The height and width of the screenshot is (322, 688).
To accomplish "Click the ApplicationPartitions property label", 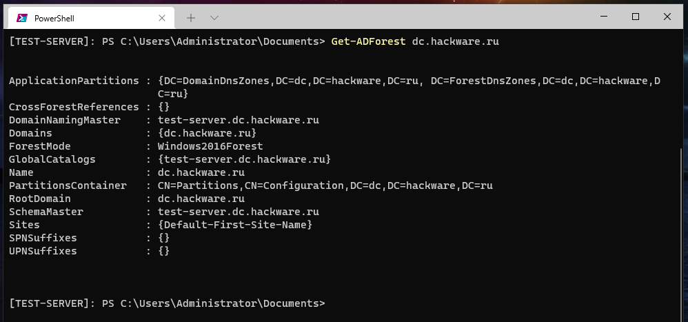I will coord(74,81).
